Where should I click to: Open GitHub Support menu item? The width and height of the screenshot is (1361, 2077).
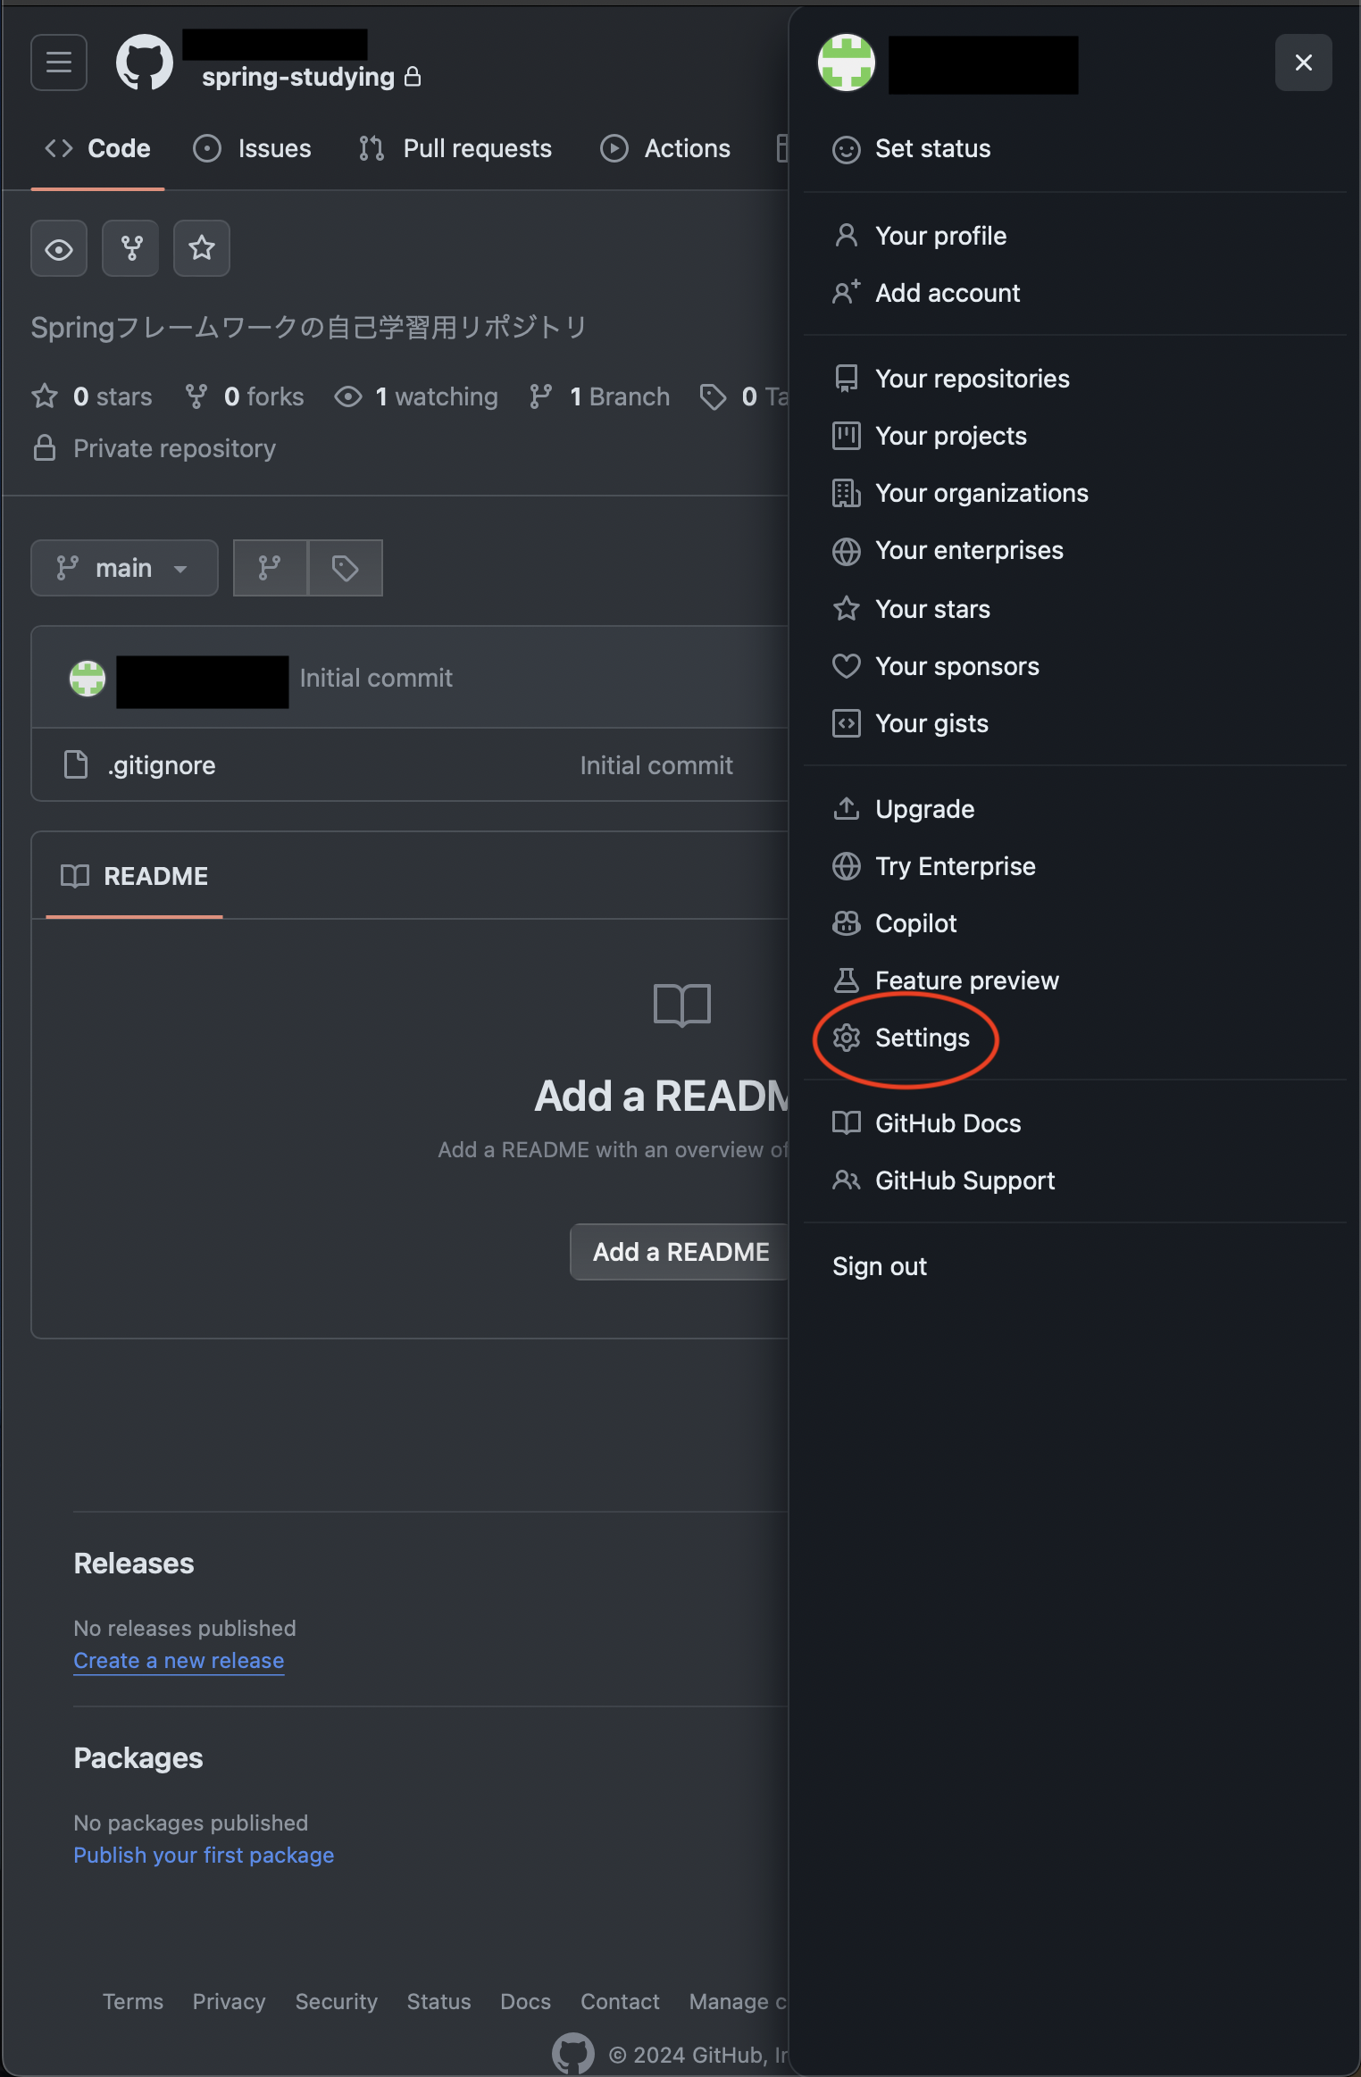coord(1075,1180)
